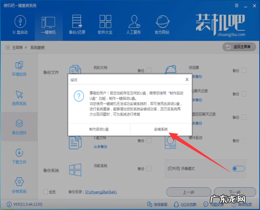Click 返回主菜单 button
260x210 pixels.
point(239,47)
